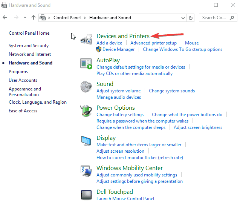Open the Device Manager link
This screenshot has width=240, height=213.
click(118, 49)
